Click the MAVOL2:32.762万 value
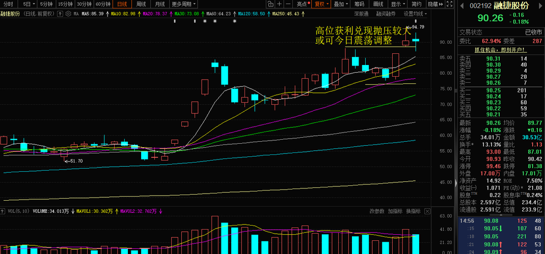 coord(139,211)
